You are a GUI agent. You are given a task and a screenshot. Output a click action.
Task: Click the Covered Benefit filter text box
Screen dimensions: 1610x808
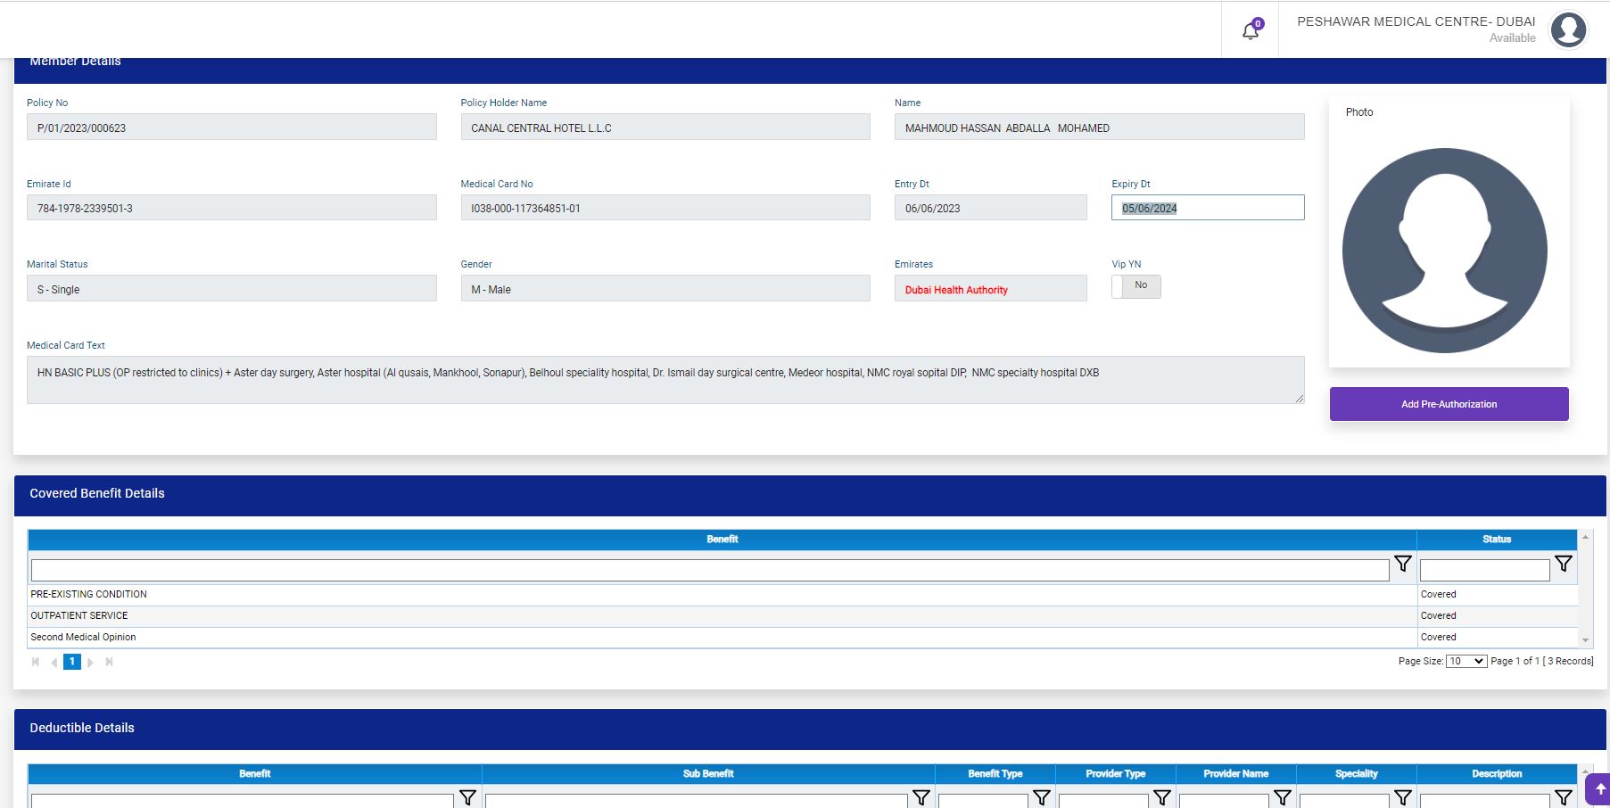pyautogui.click(x=709, y=570)
